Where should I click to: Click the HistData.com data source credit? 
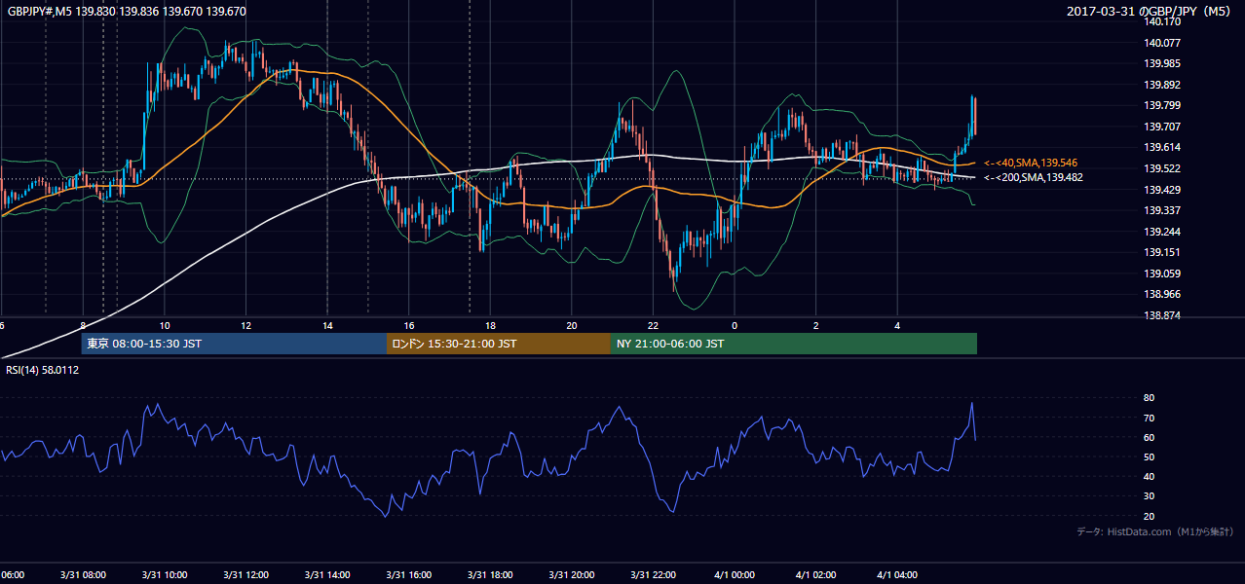tap(1155, 531)
